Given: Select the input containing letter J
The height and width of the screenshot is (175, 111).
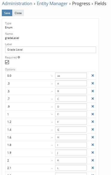Looking at the screenshot, I should 71,153.
